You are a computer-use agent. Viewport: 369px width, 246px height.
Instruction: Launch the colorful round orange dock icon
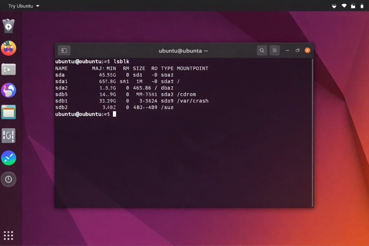tap(8, 48)
